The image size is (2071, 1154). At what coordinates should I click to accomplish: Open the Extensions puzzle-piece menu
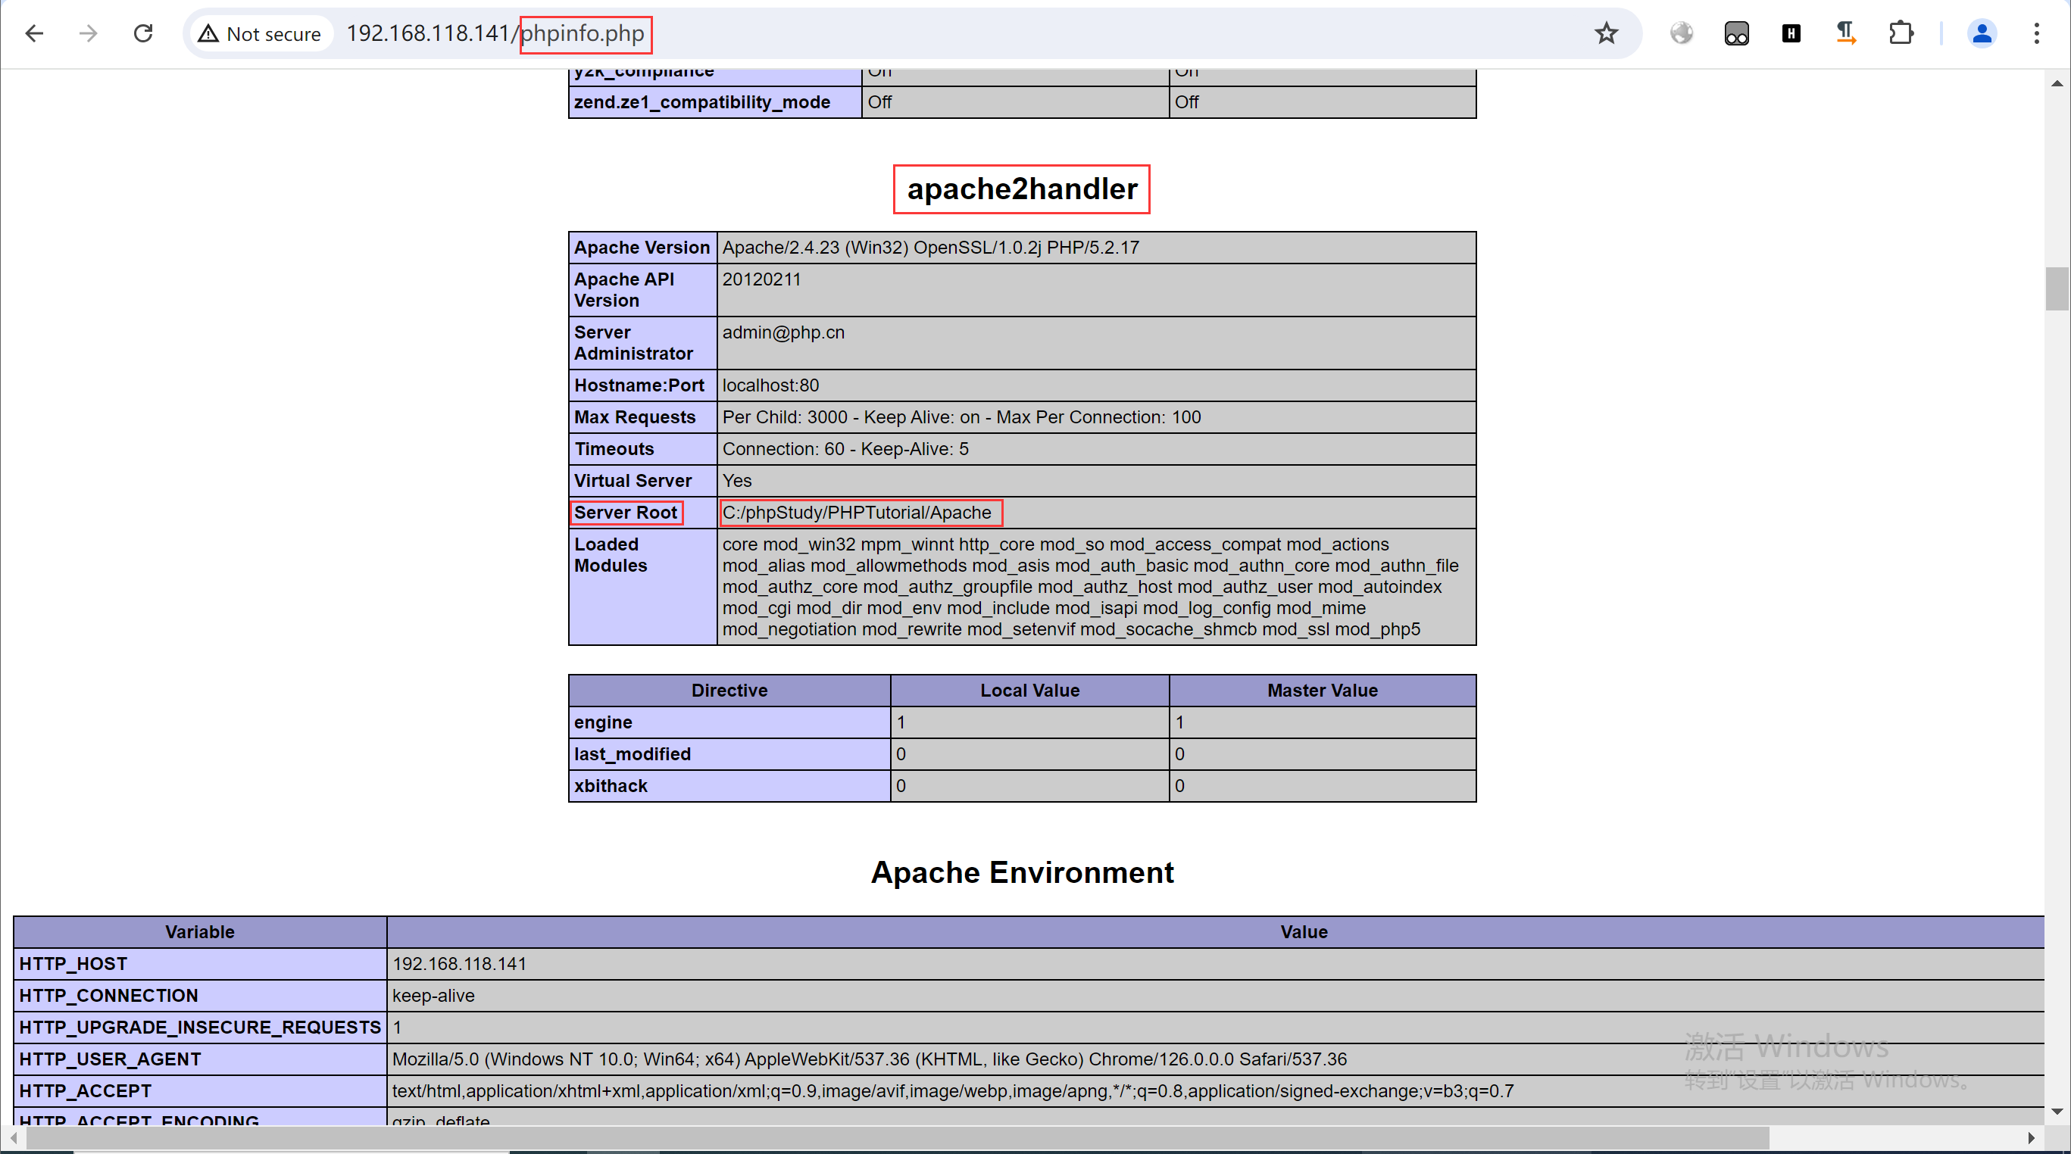[1901, 33]
